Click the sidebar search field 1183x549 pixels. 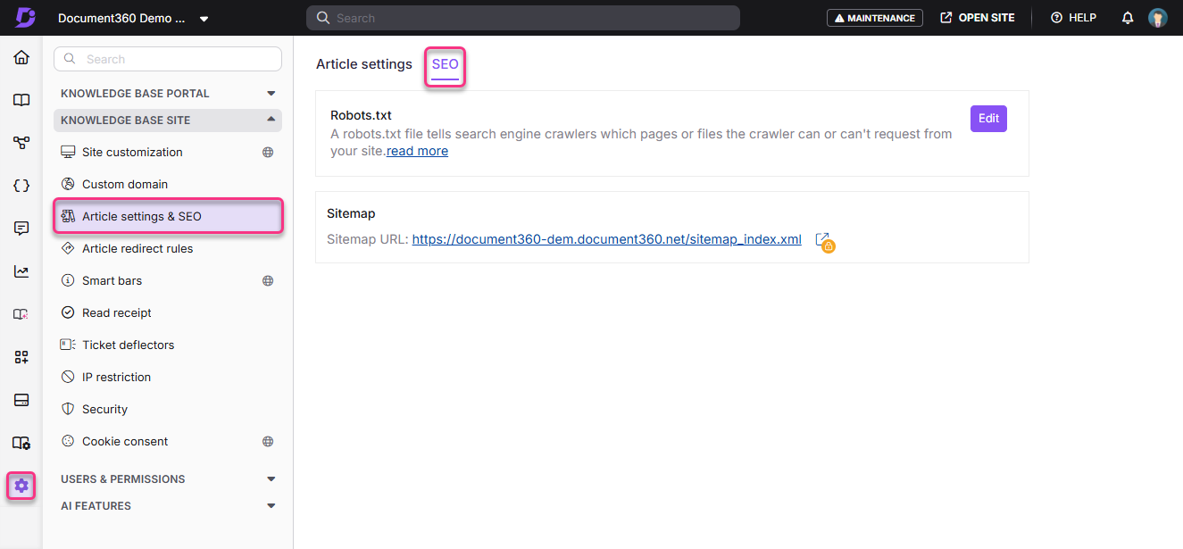pyautogui.click(x=167, y=58)
